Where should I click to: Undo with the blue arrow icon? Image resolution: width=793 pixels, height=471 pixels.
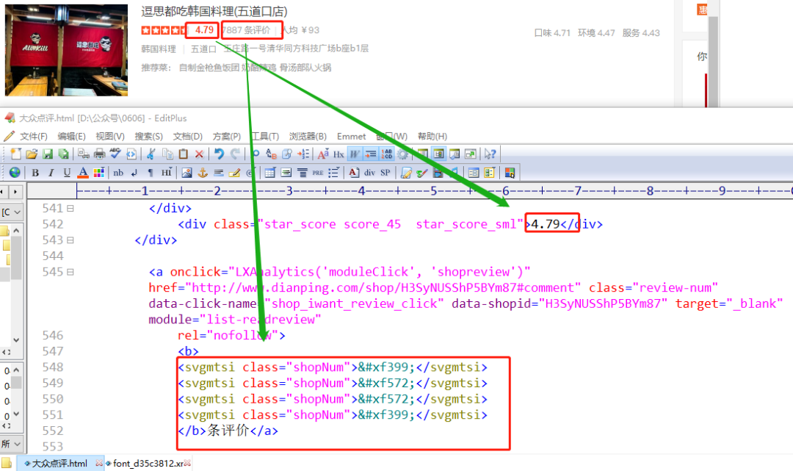[x=219, y=154]
